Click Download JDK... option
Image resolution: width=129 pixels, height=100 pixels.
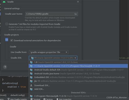(78, 85)
